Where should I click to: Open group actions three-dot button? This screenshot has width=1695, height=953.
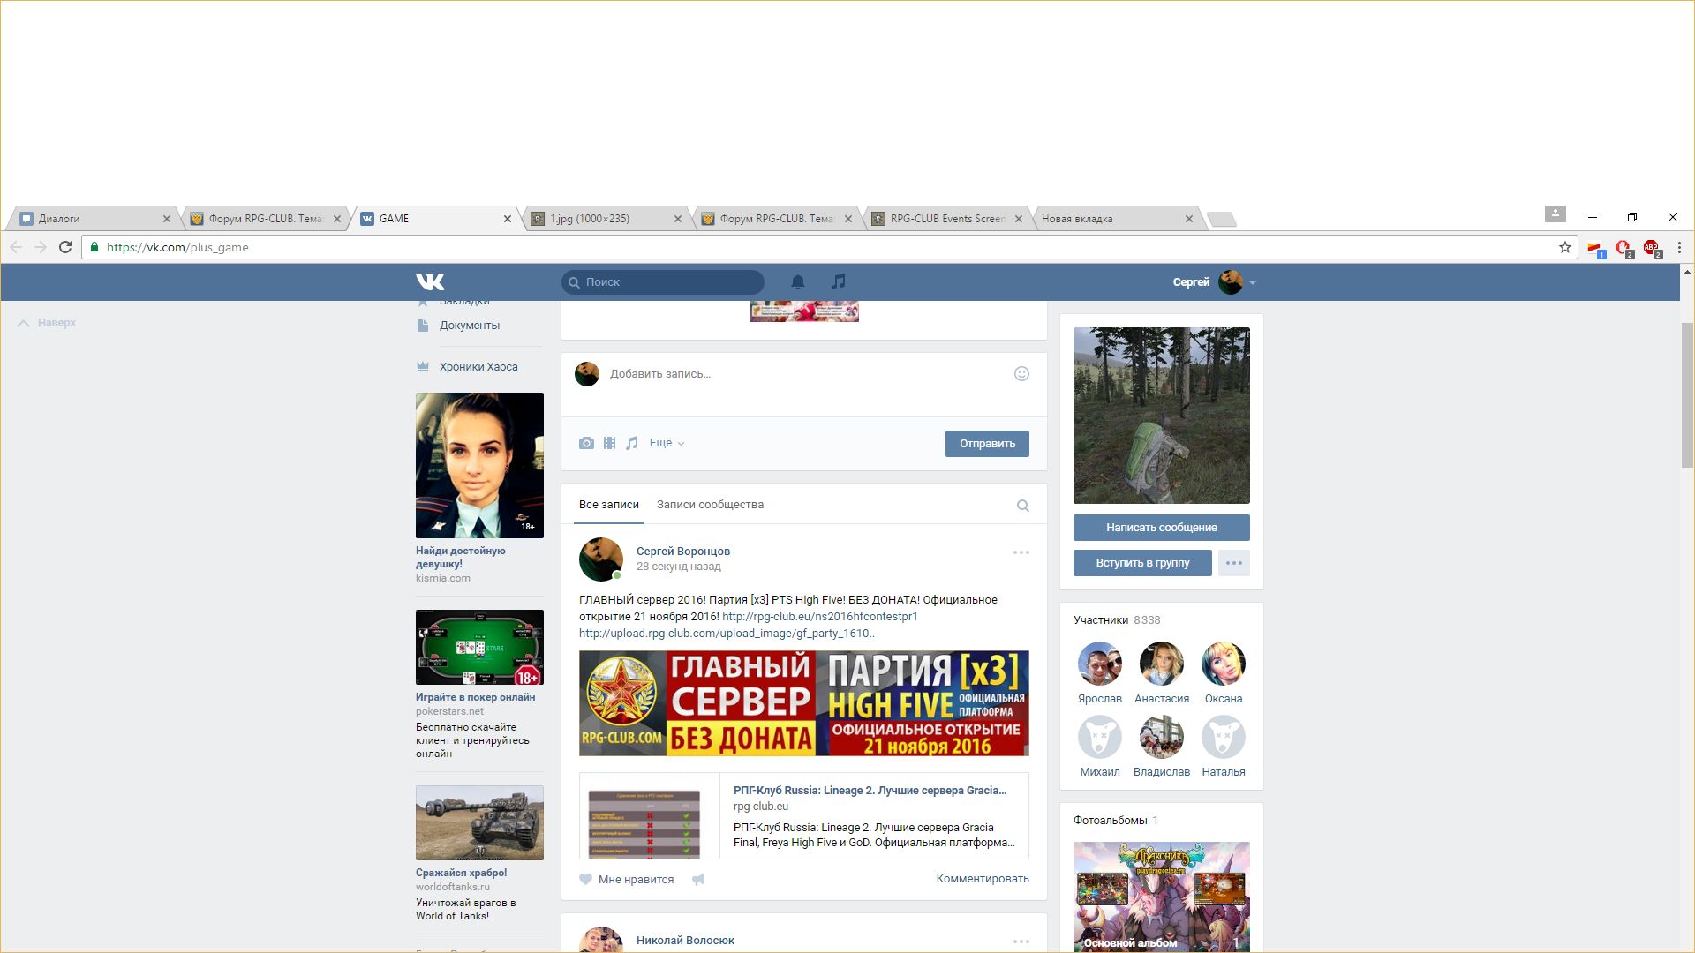tap(1233, 563)
